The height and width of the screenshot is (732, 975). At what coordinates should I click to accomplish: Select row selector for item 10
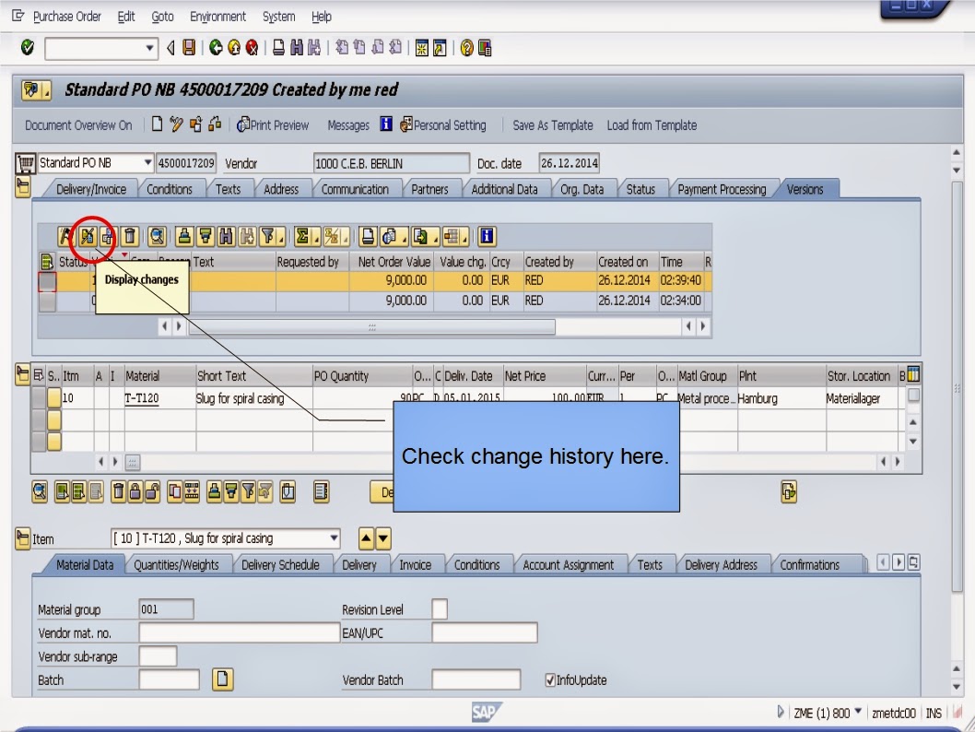point(39,398)
